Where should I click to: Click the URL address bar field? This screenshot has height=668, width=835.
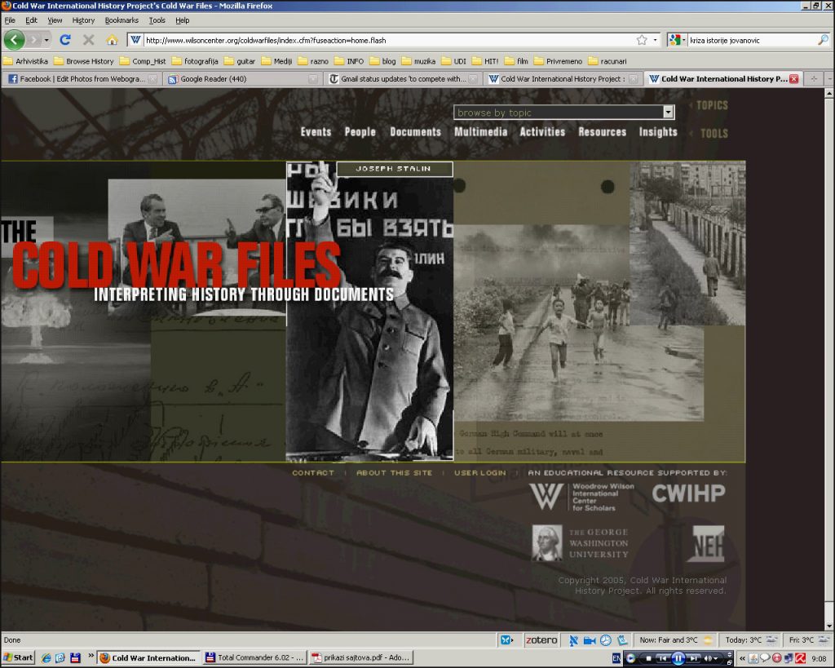pyautogui.click(x=383, y=39)
